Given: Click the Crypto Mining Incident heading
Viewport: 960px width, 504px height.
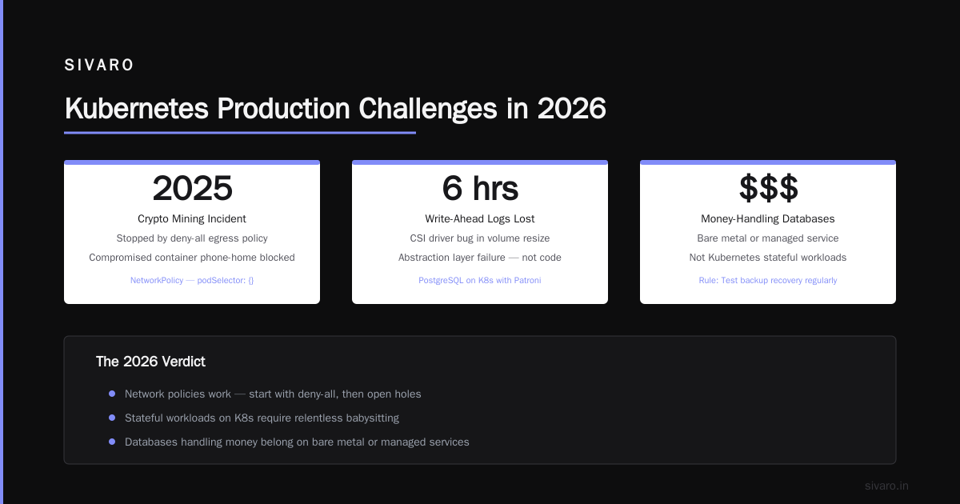Looking at the screenshot, I should [192, 218].
